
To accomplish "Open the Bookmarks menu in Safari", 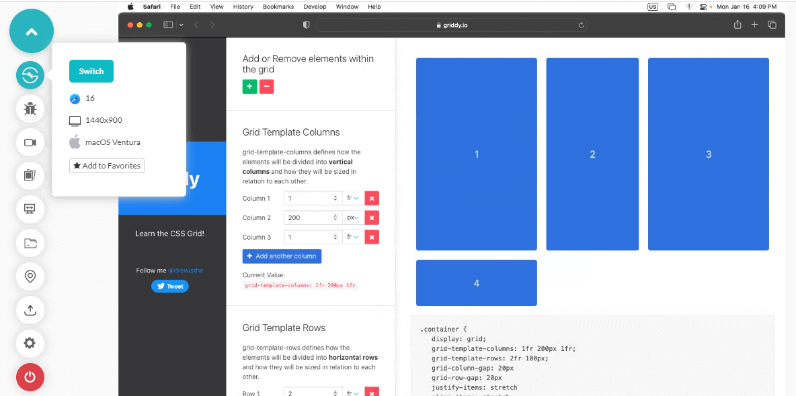I will click(278, 7).
